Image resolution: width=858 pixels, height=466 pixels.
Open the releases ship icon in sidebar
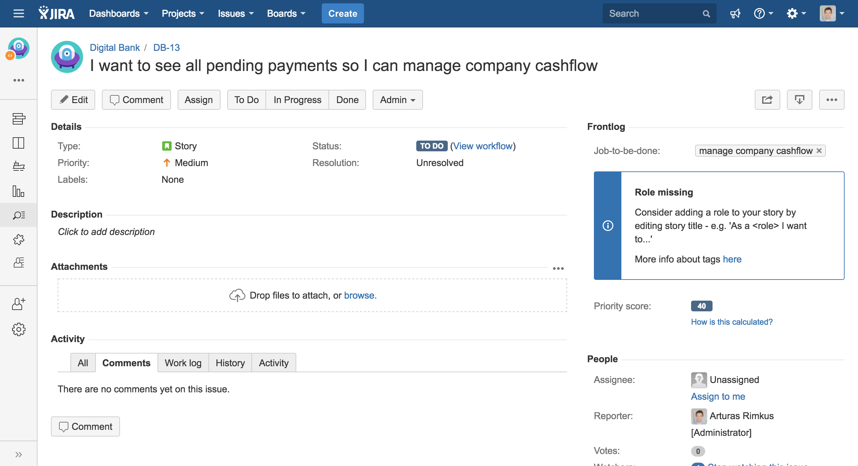[x=18, y=166]
